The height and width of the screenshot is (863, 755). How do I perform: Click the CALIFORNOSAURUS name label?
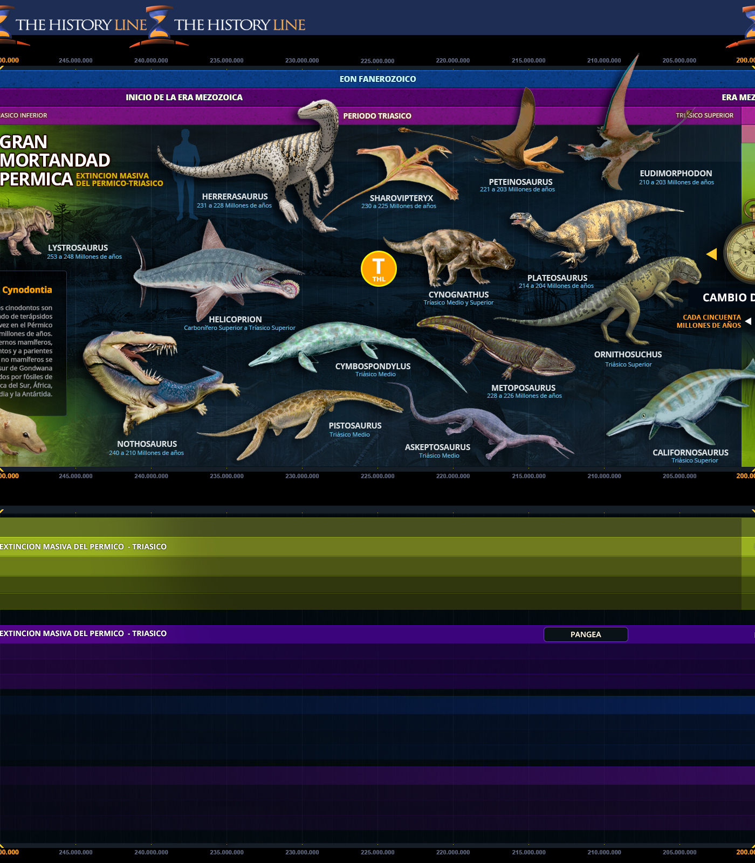click(x=690, y=453)
